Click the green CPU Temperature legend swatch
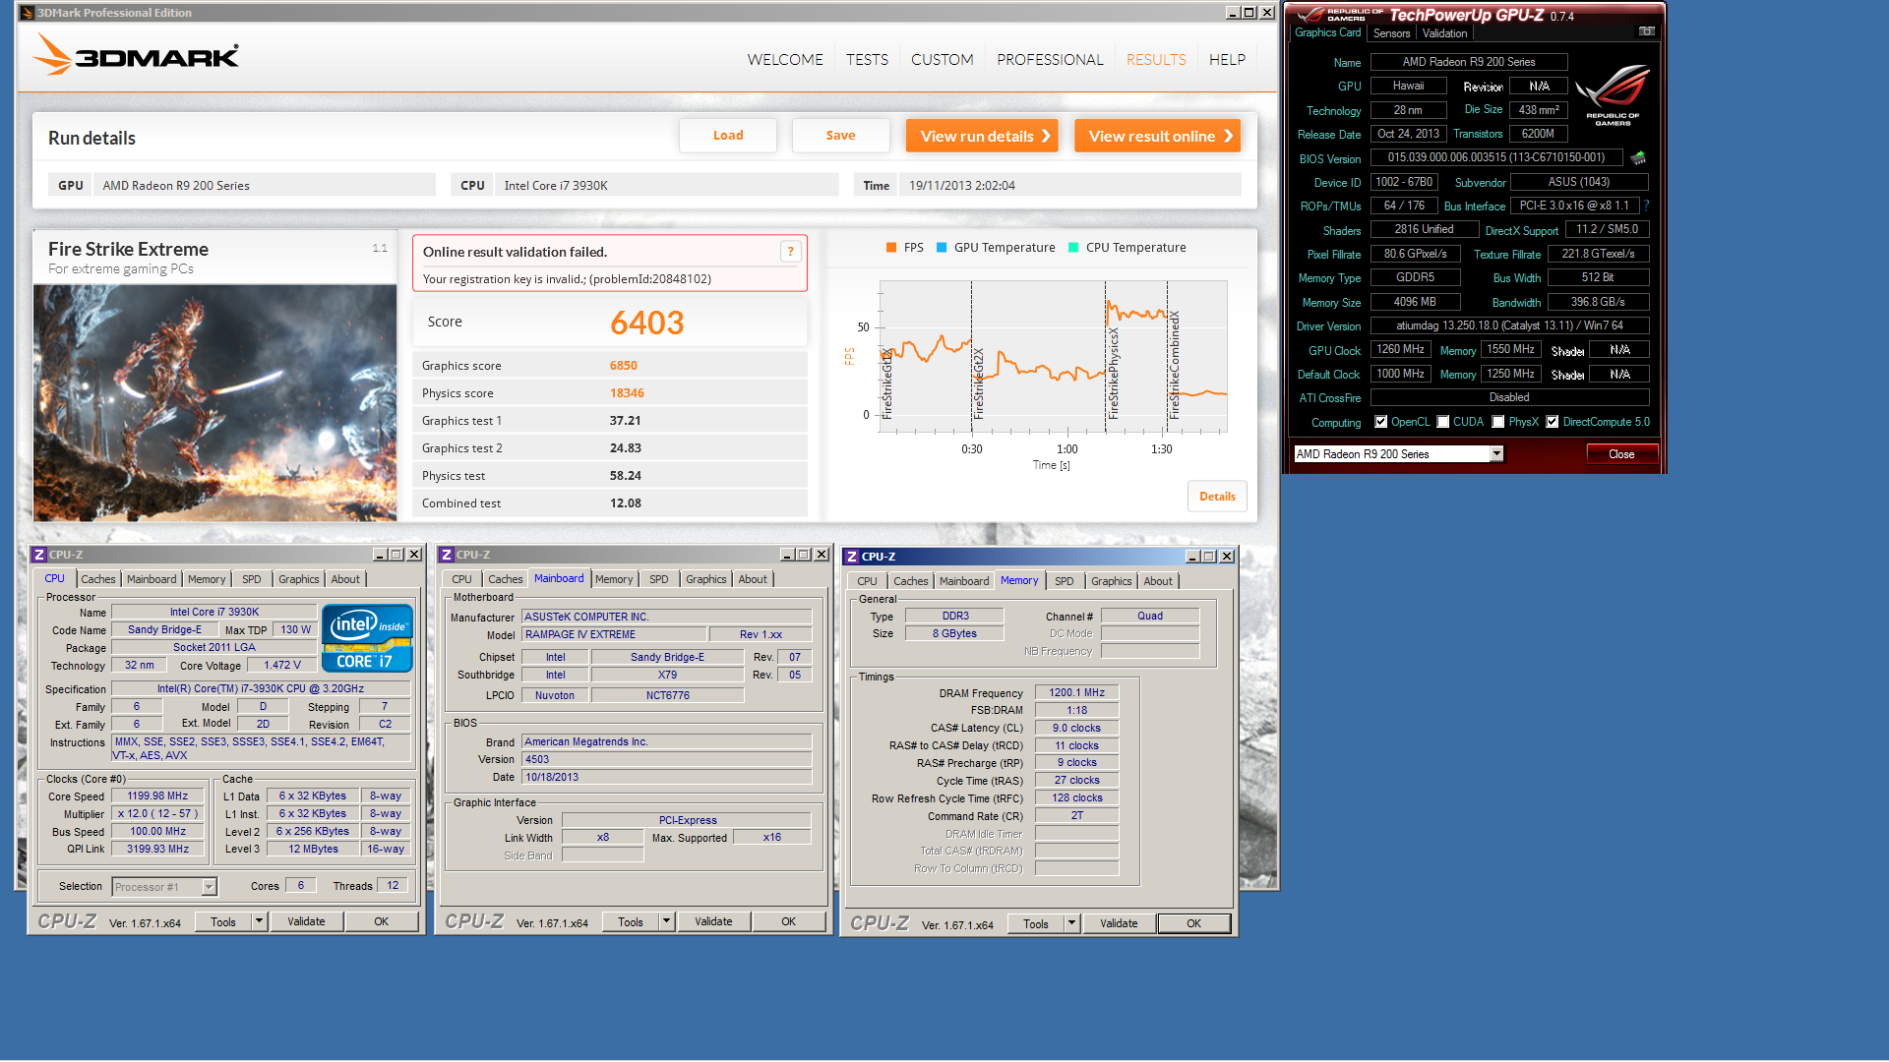Screen dimensions: 1889x1062 (x=1073, y=248)
